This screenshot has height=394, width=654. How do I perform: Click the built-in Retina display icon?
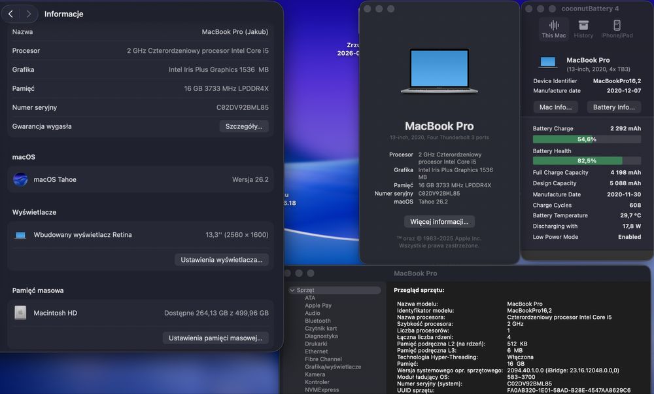click(x=20, y=235)
